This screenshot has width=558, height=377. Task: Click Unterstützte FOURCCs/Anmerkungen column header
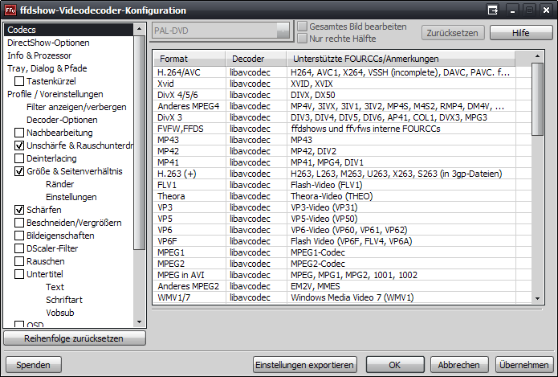tap(401, 59)
